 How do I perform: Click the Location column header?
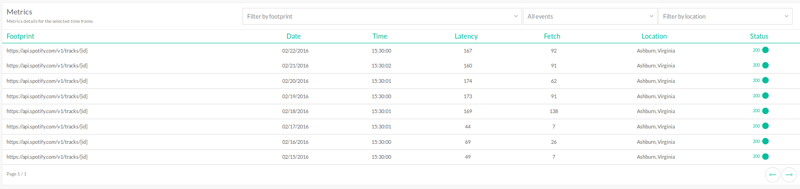pyautogui.click(x=654, y=36)
